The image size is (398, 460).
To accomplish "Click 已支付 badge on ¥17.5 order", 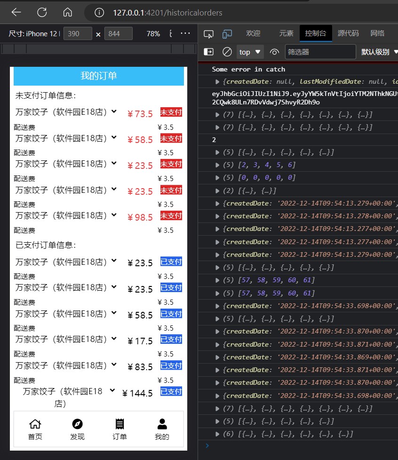I will tap(171, 340).
